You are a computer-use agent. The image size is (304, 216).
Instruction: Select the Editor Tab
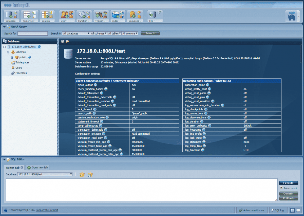click(x=13, y=167)
